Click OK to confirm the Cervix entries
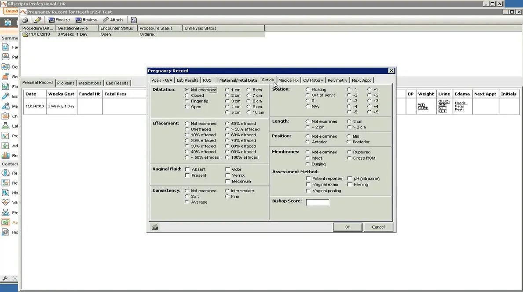 coord(347,227)
